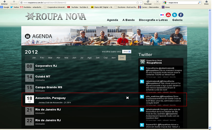Image resolution: width=212 pixels, height=130 pixels.
Task: Select the Fev month tab
Action: pyautogui.click(x=42, y=58)
